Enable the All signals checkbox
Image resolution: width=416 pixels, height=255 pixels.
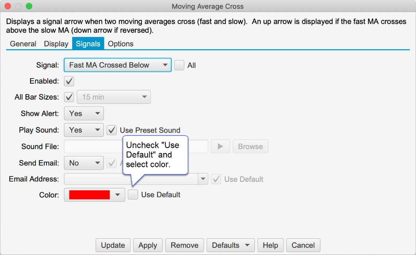(179, 65)
